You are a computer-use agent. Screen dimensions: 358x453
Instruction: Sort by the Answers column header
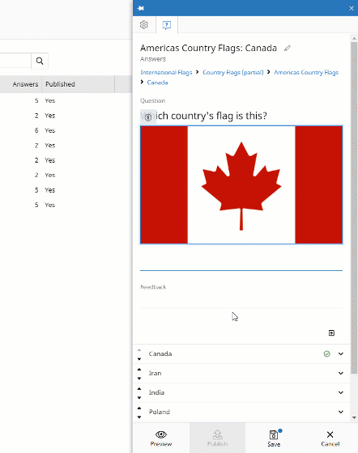(25, 84)
